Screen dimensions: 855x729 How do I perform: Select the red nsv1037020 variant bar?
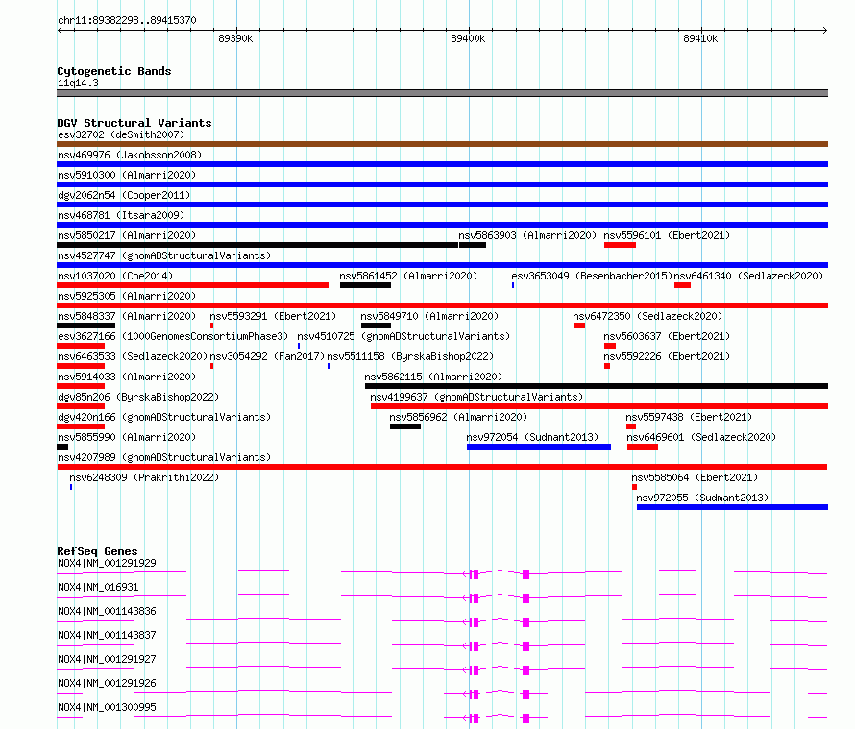pyautogui.click(x=192, y=285)
